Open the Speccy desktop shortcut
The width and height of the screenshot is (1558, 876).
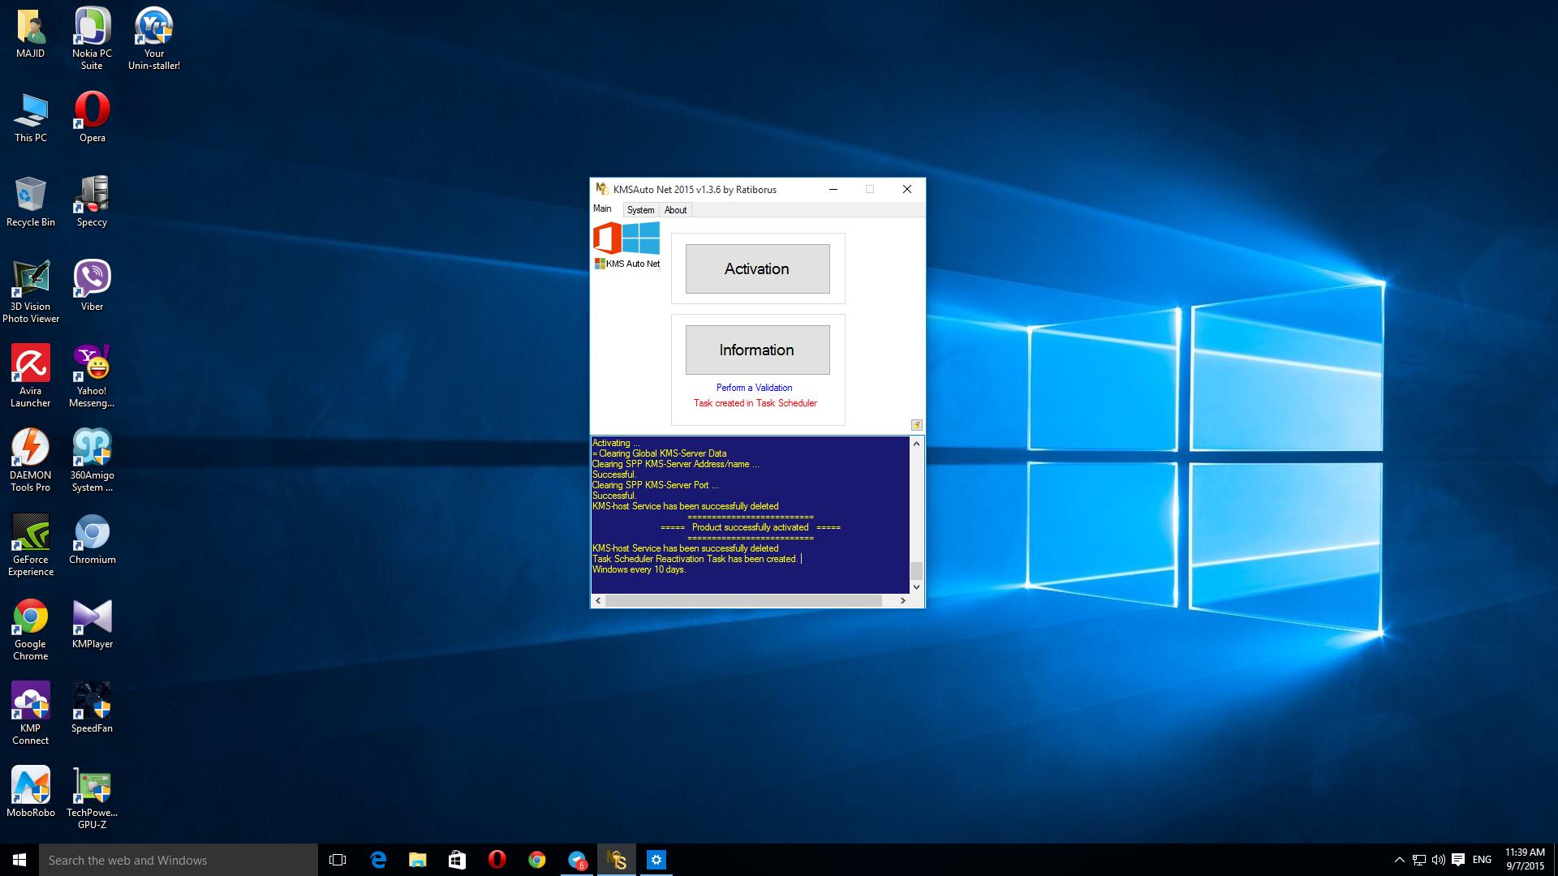coord(92,203)
